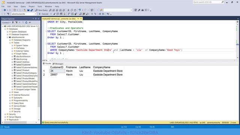The image size is (240, 135).
Task: Toggle Results to Text icon
Action: point(81,14)
